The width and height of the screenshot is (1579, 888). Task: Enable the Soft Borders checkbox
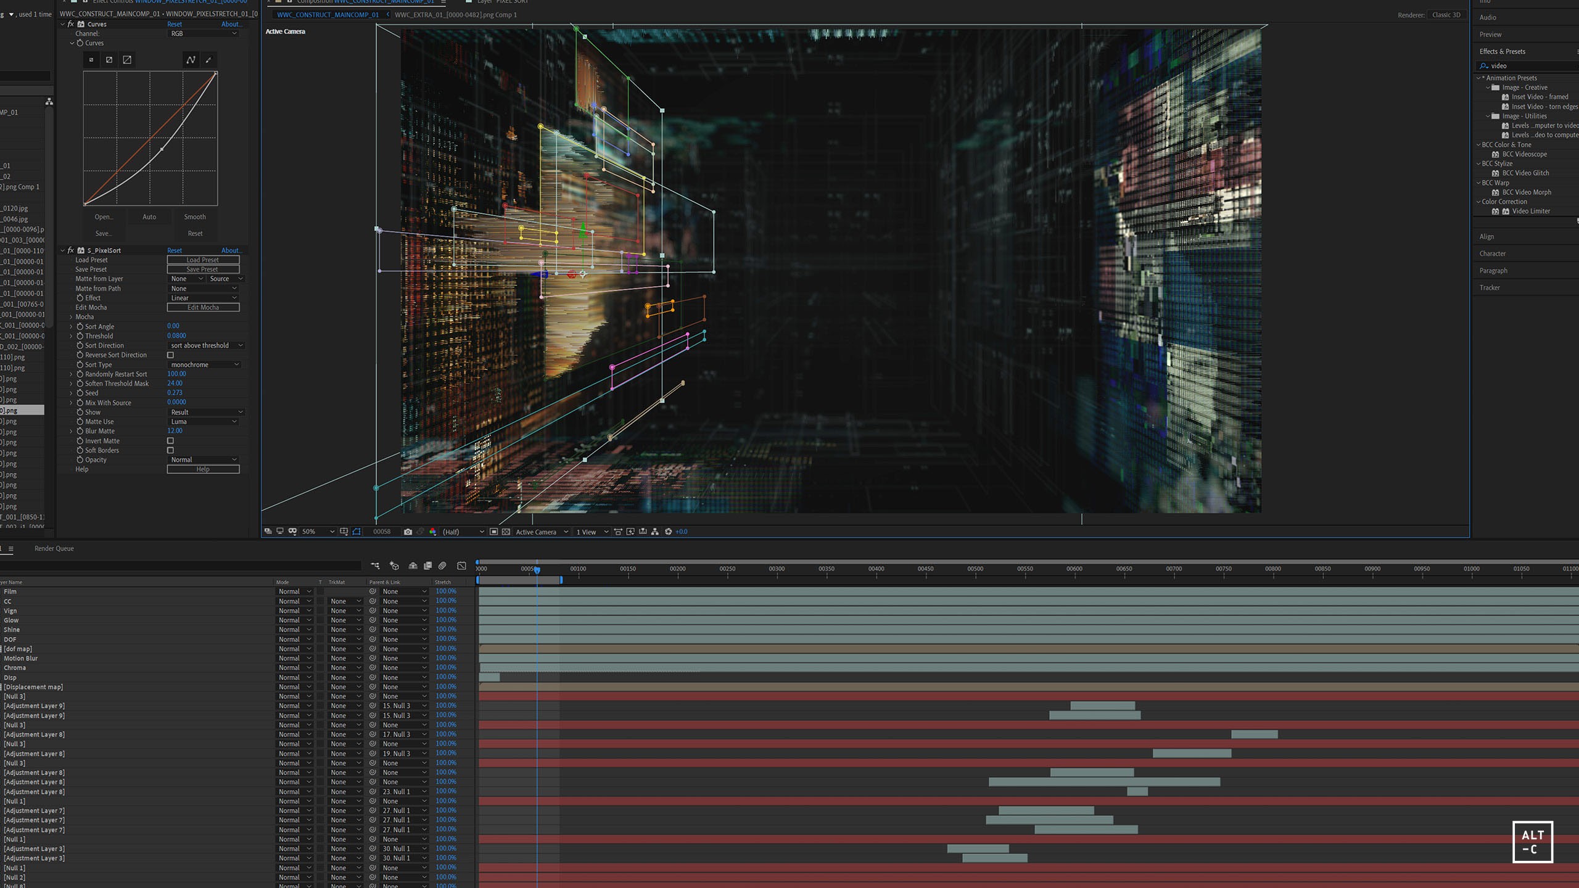[170, 450]
